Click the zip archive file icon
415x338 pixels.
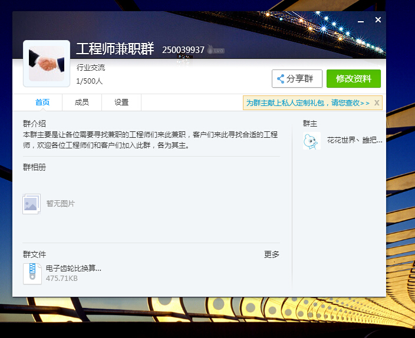[x=32, y=273]
